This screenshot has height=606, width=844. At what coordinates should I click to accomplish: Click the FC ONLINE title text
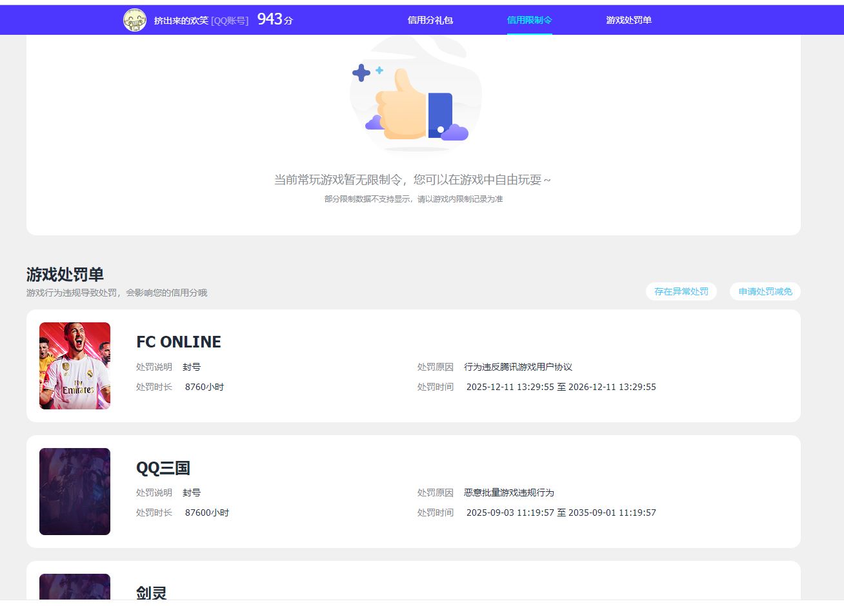[178, 342]
